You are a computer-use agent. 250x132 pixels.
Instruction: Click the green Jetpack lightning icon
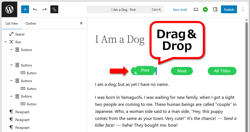tap(205, 9)
